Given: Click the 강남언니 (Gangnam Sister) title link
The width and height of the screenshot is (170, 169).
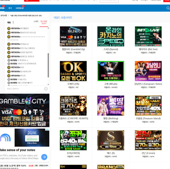Looking at the screenshot, I should pos(148,84).
